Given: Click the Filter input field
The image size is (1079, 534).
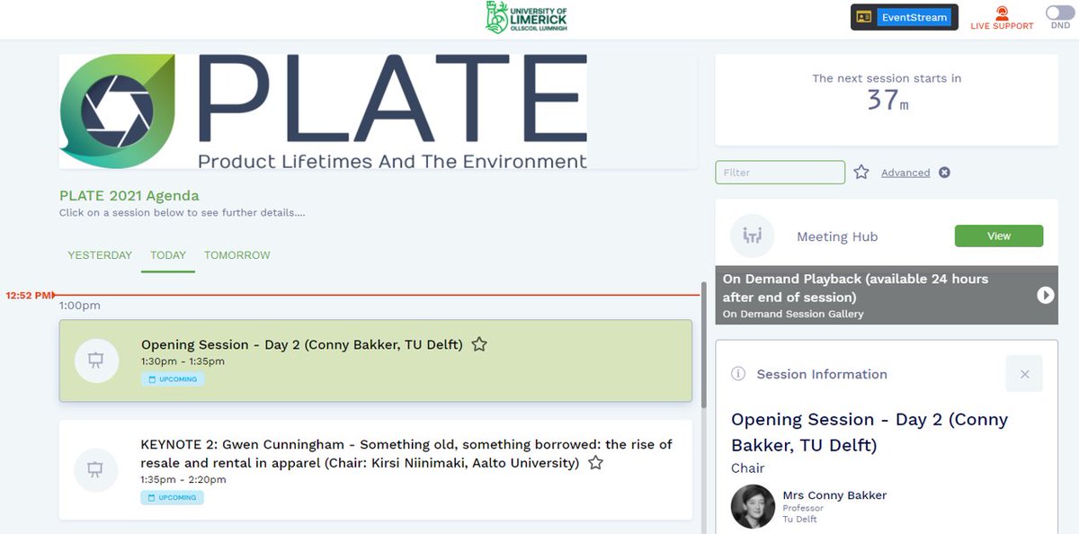Looking at the screenshot, I should pyautogui.click(x=780, y=173).
